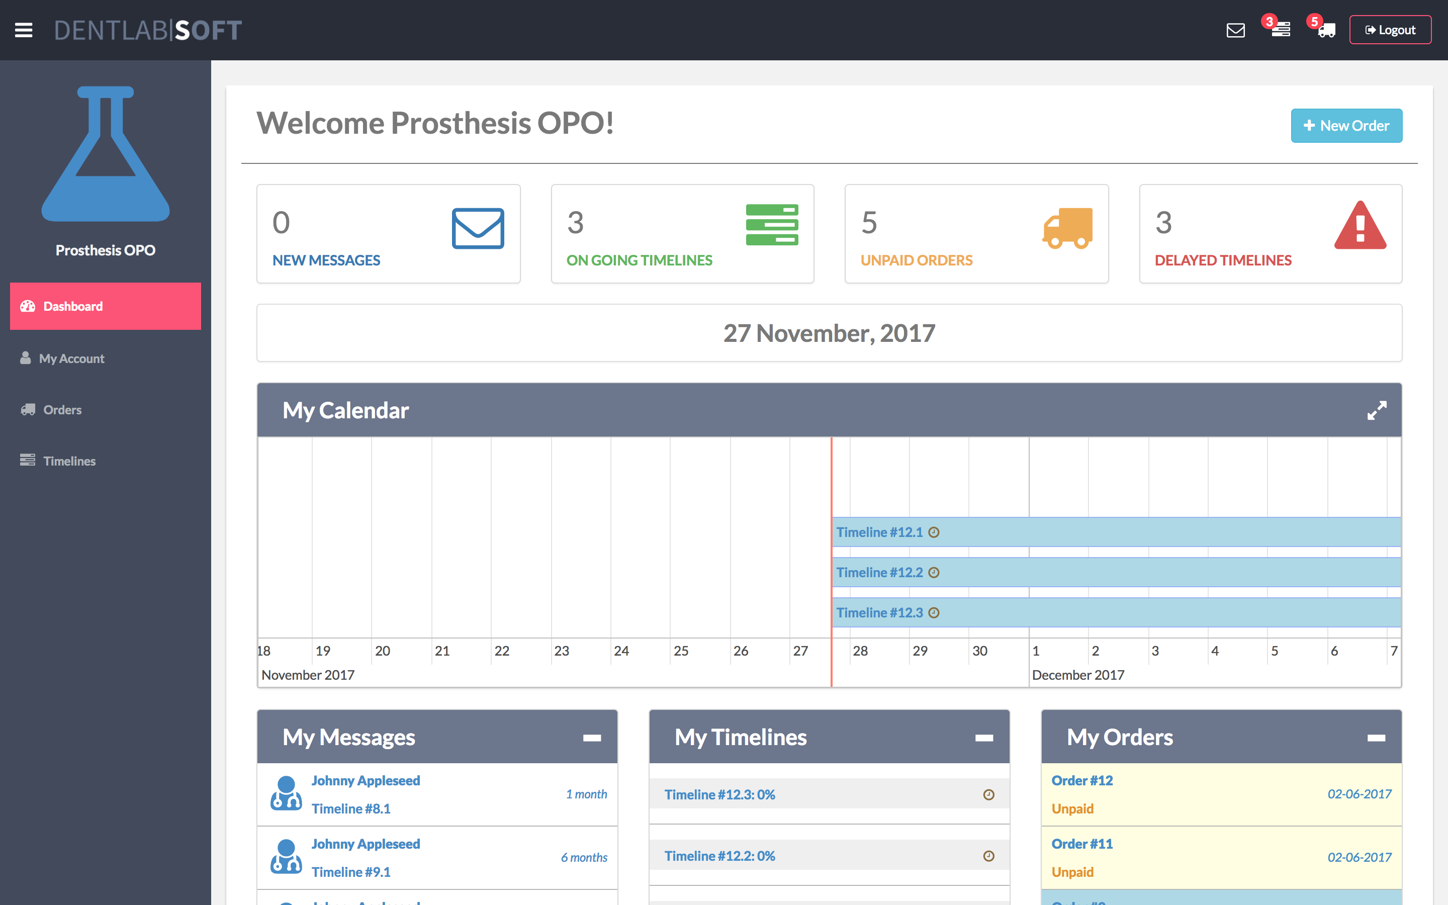This screenshot has width=1448, height=905.
Task: Open timelines notification icon with badge 3
Action: point(1280,29)
